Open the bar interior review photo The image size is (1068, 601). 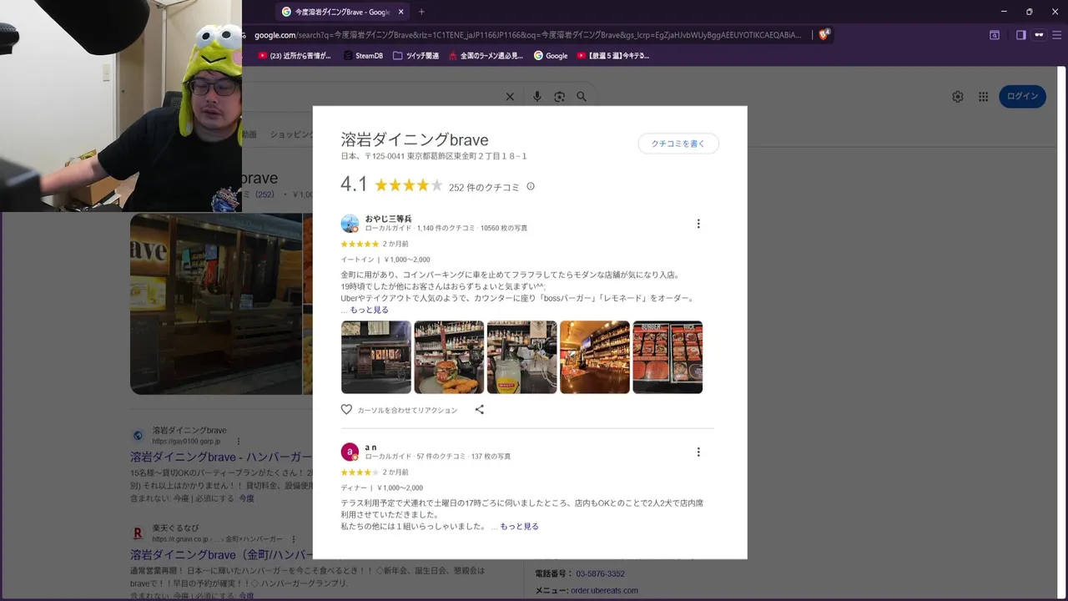tap(595, 357)
